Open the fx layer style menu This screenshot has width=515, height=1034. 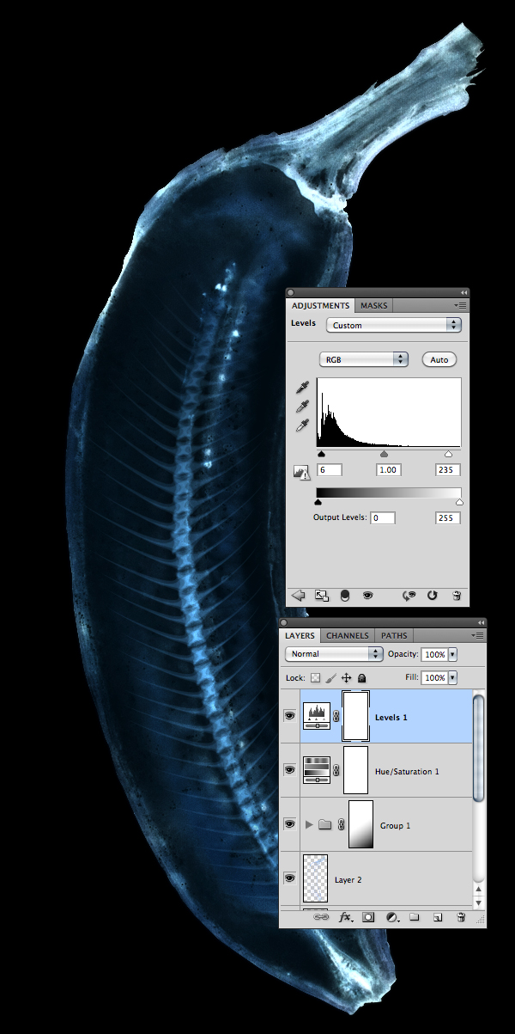click(346, 917)
